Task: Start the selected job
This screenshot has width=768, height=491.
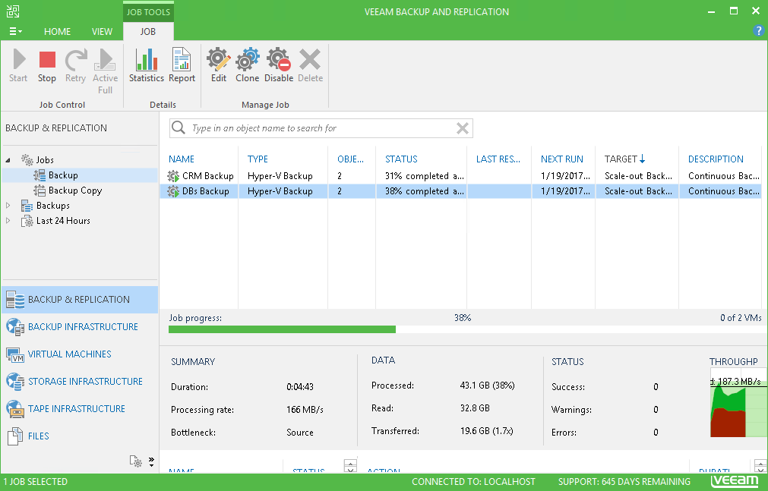Action: (x=19, y=65)
